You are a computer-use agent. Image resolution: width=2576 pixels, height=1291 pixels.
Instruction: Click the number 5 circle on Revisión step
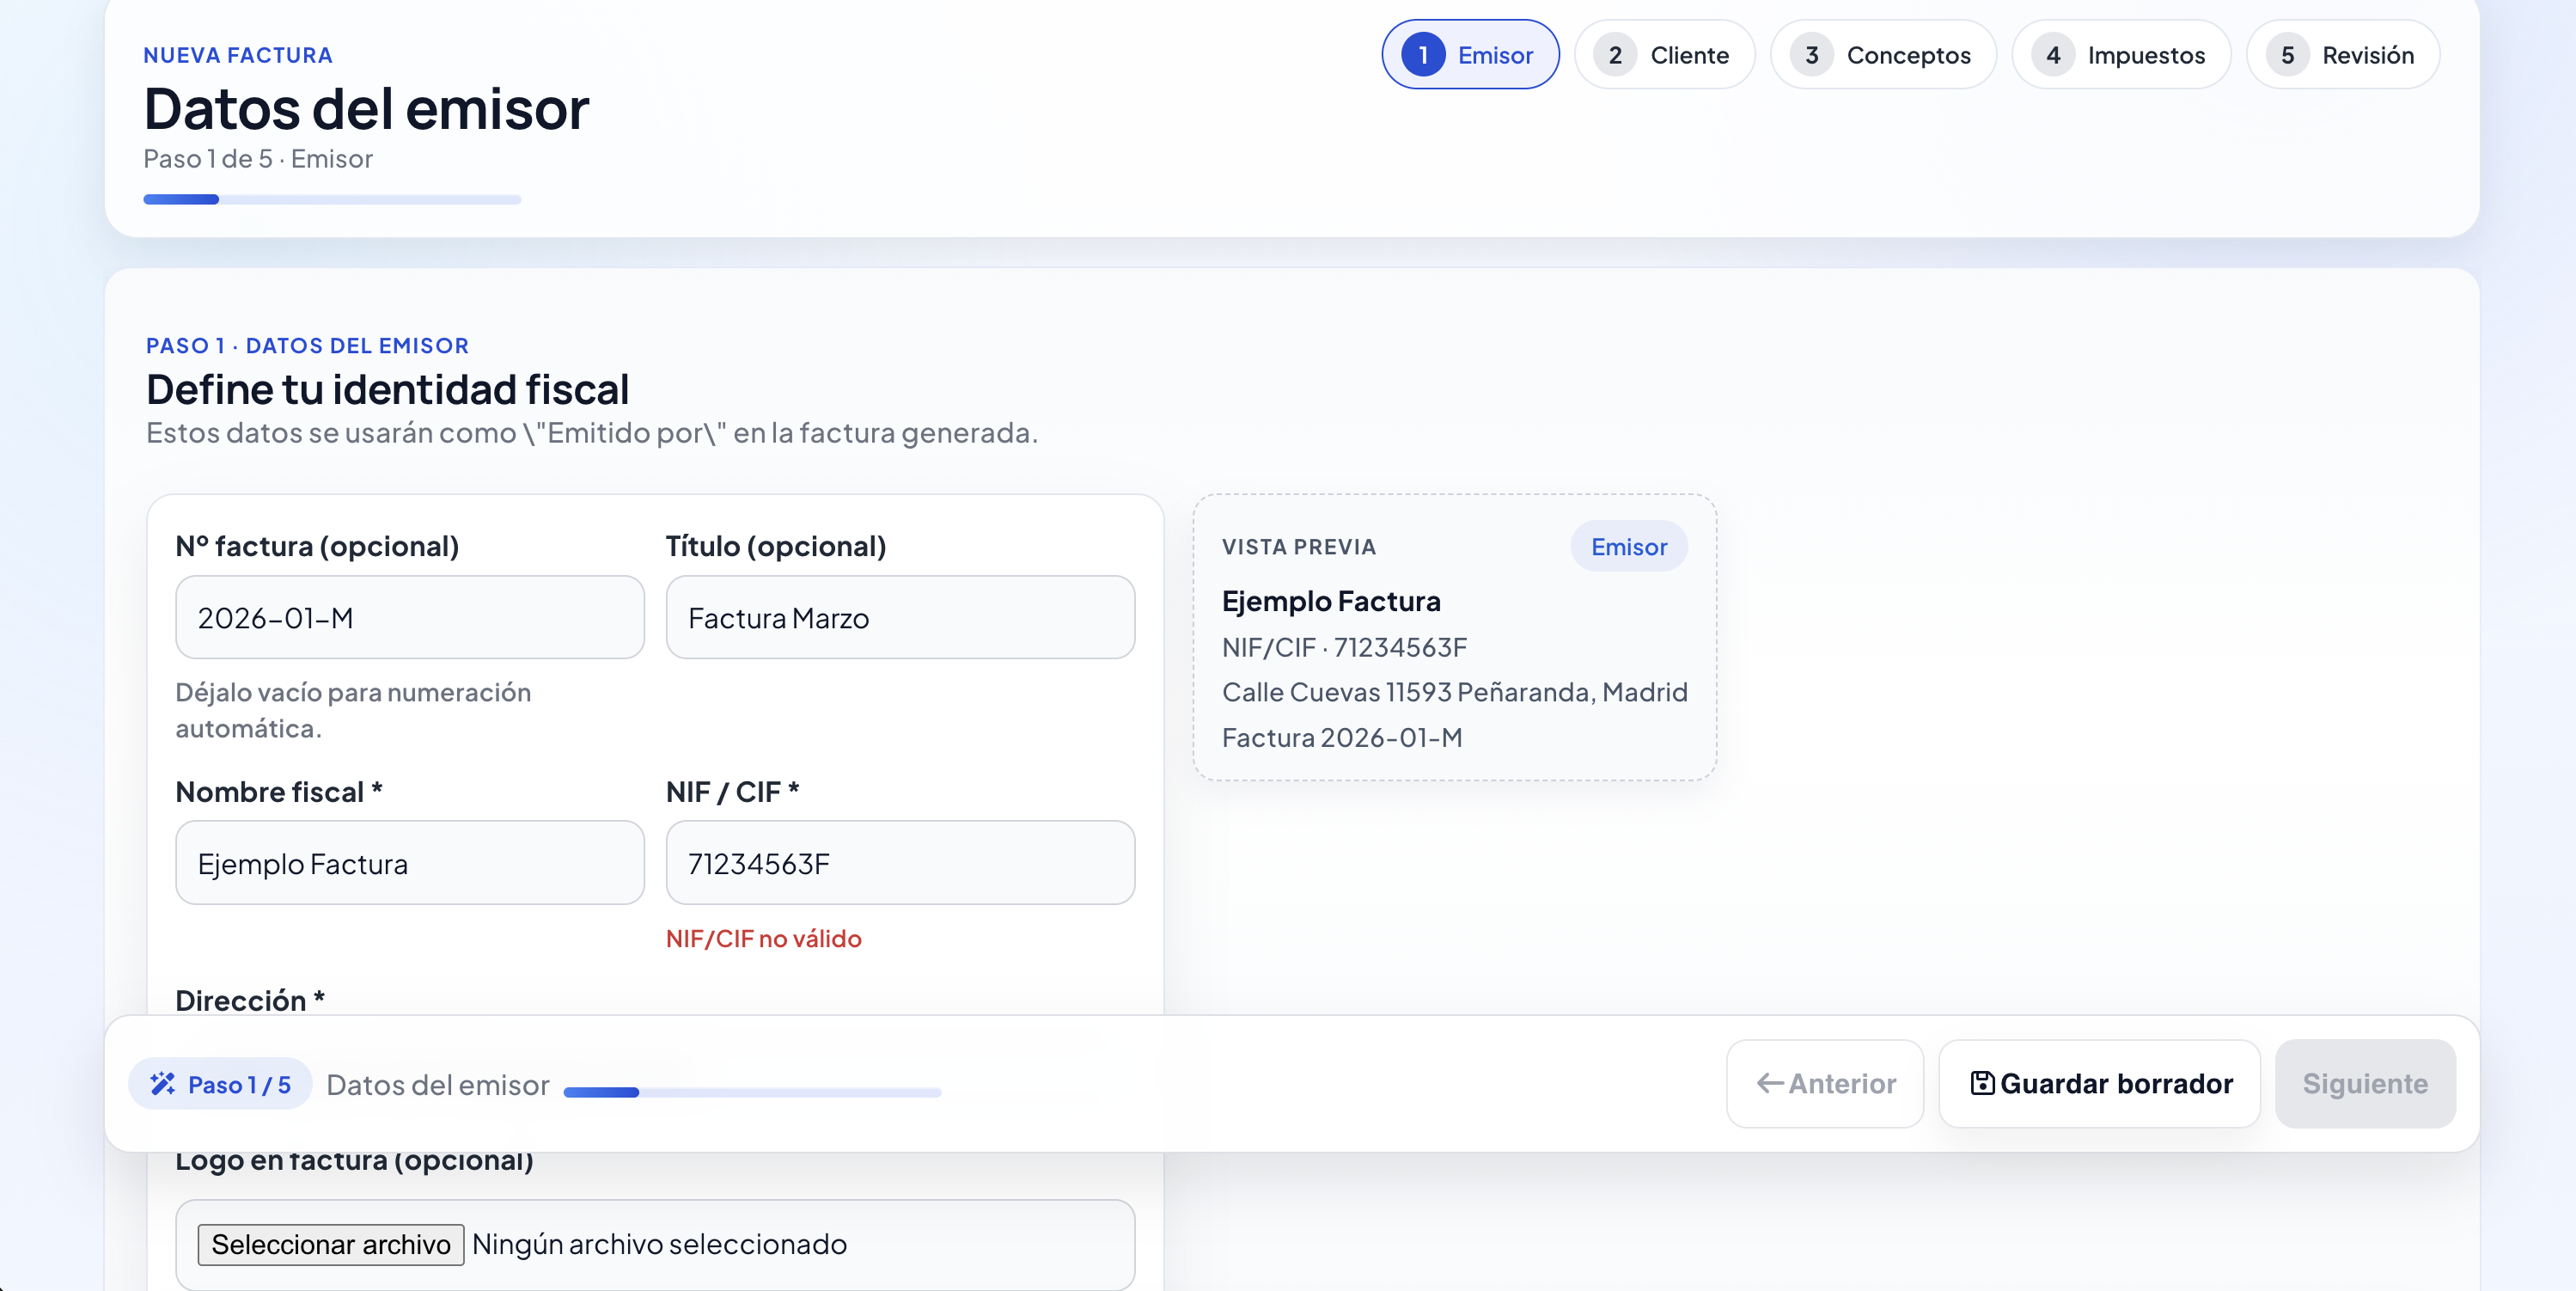[2287, 55]
